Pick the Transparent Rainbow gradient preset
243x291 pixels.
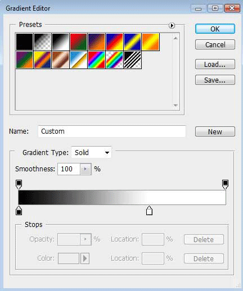point(115,60)
